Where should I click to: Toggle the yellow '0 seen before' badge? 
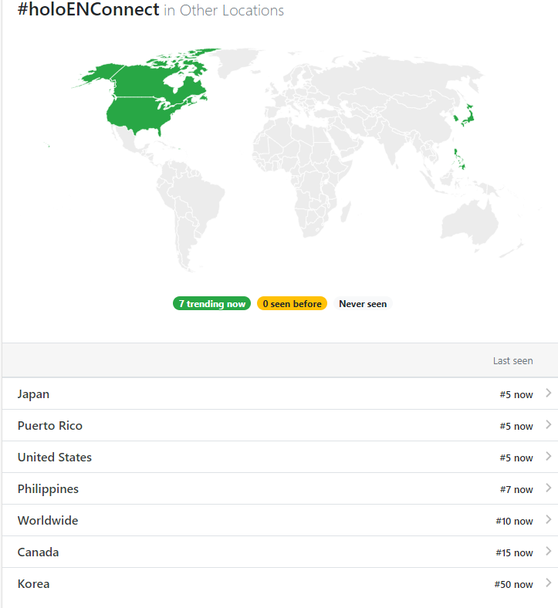(292, 304)
